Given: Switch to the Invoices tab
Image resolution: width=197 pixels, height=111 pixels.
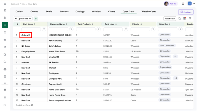Looking at the screenshot, I should tap(64, 11).
